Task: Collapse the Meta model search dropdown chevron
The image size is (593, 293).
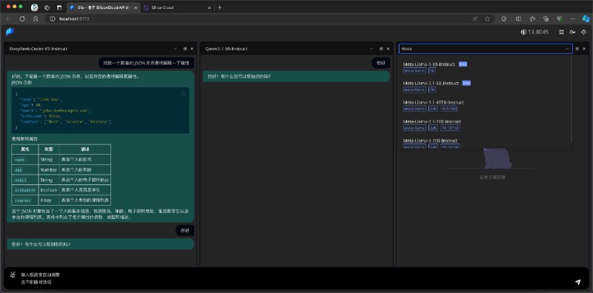Action: 567,49
